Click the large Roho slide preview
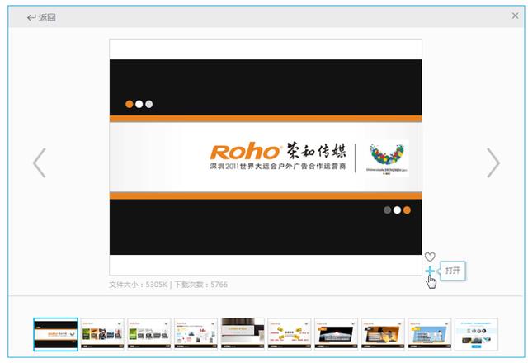Screen dimensions: 528x363 [x=266, y=157]
